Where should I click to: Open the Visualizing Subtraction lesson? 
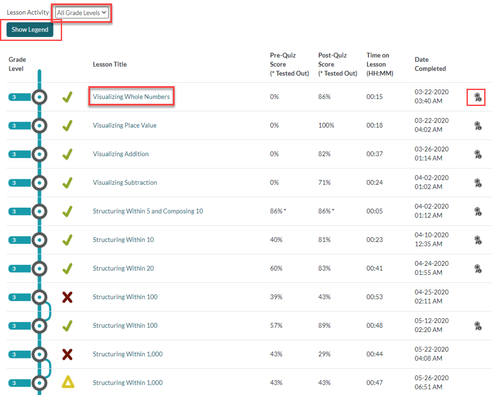[125, 182]
